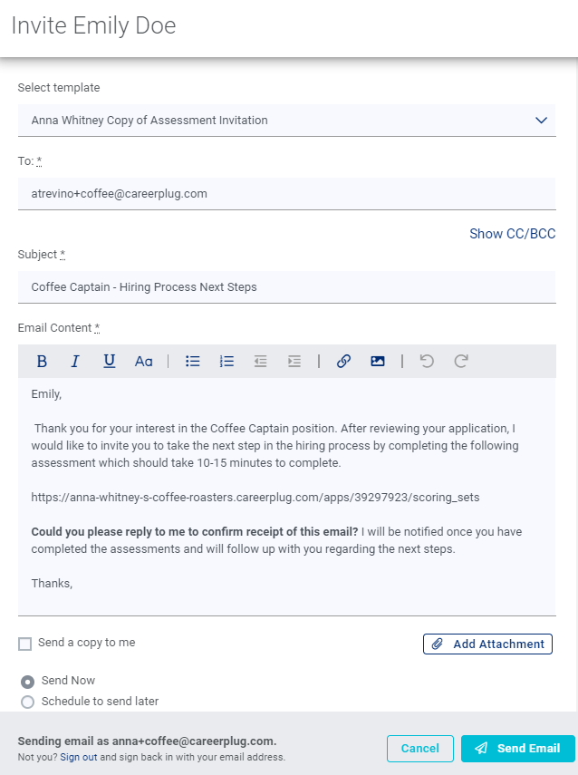Show the CC and BCC fields

pos(512,234)
